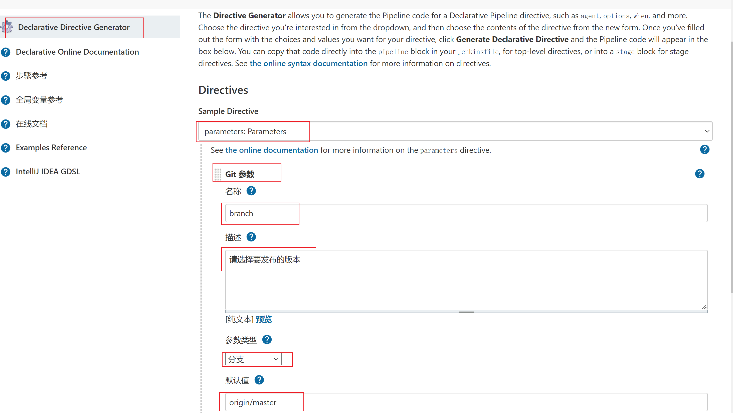
Task: Open Examples Reference sidebar item
Action: [51, 148]
